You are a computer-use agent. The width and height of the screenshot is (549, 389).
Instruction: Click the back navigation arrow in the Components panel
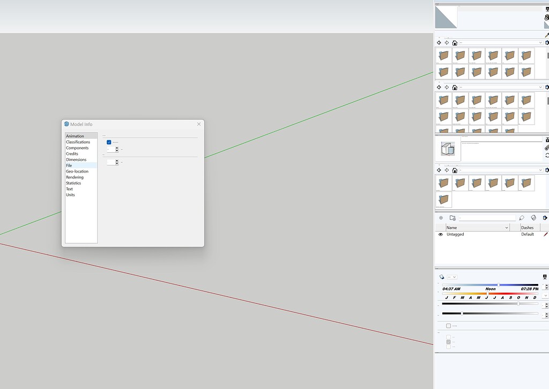(x=439, y=170)
